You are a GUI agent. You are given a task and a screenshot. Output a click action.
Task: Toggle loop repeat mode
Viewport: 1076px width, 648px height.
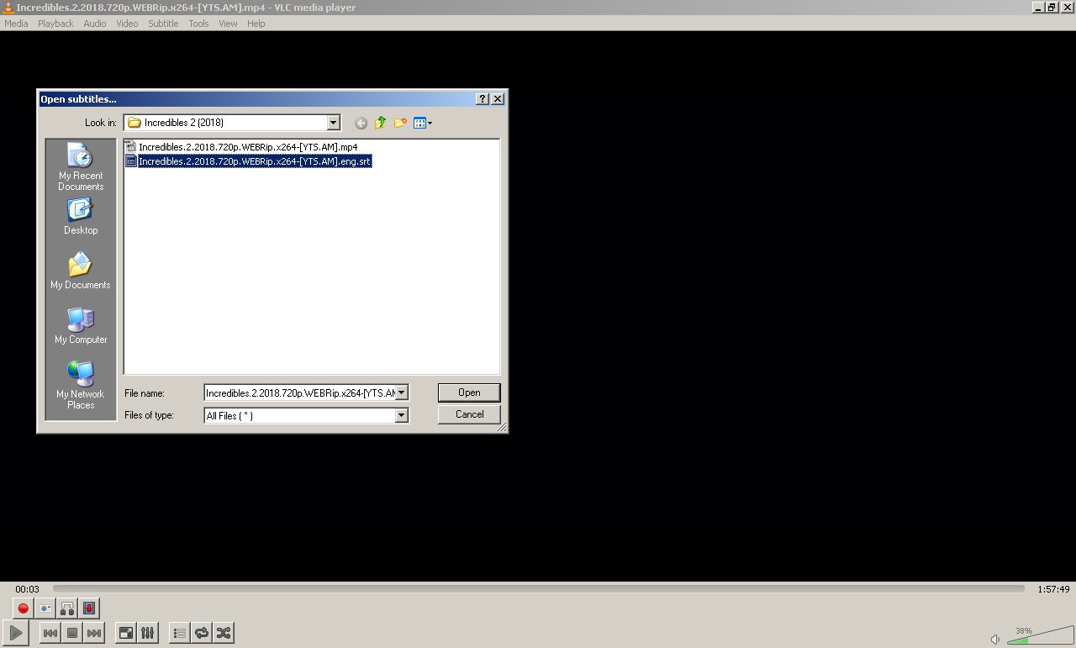(x=202, y=633)
